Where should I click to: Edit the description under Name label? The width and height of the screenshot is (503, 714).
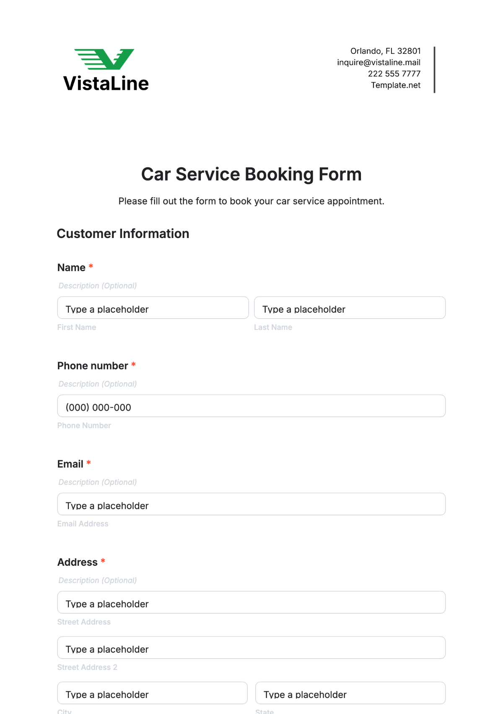tap(98, 286)
